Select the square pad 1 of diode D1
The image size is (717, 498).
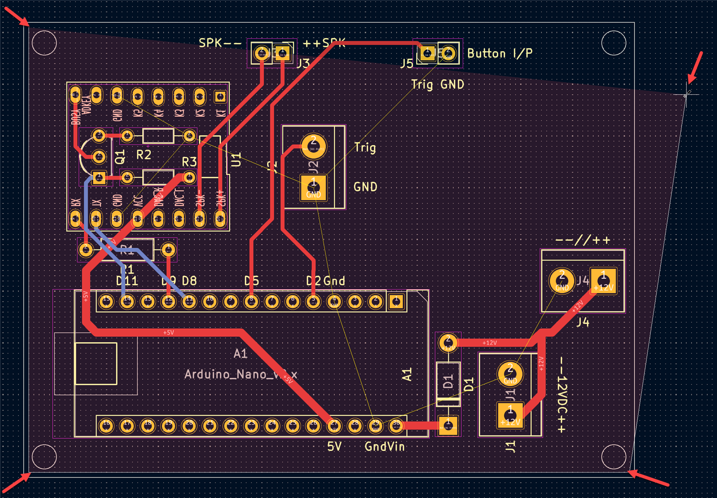pyautogui.click(x=448, y=425)
